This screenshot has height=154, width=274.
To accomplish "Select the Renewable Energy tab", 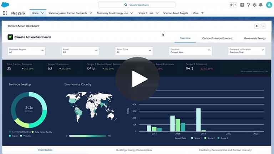I will pyautogui.click(x=255, y=38).
